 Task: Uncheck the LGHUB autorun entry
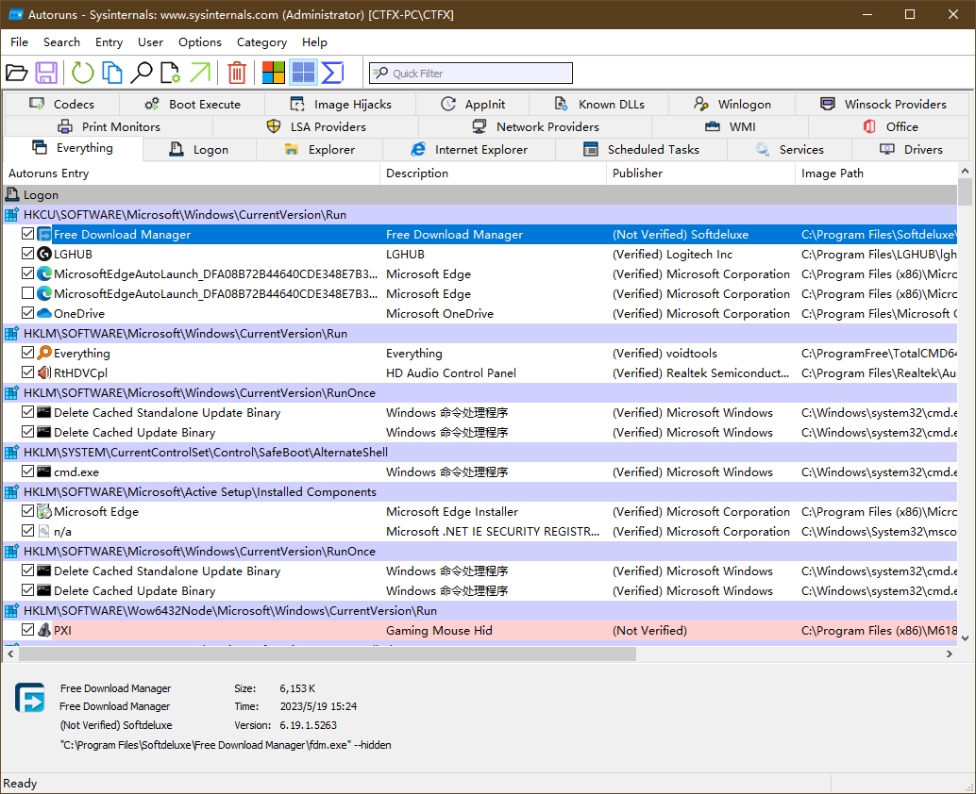tap(27, 253)
